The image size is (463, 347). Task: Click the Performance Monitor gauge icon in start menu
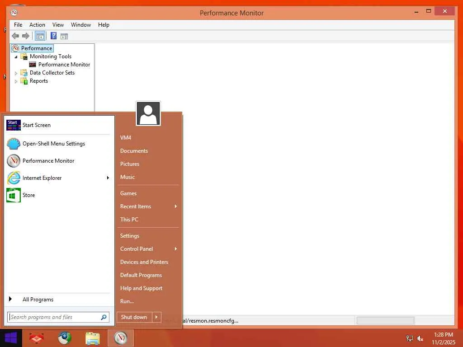14,161
